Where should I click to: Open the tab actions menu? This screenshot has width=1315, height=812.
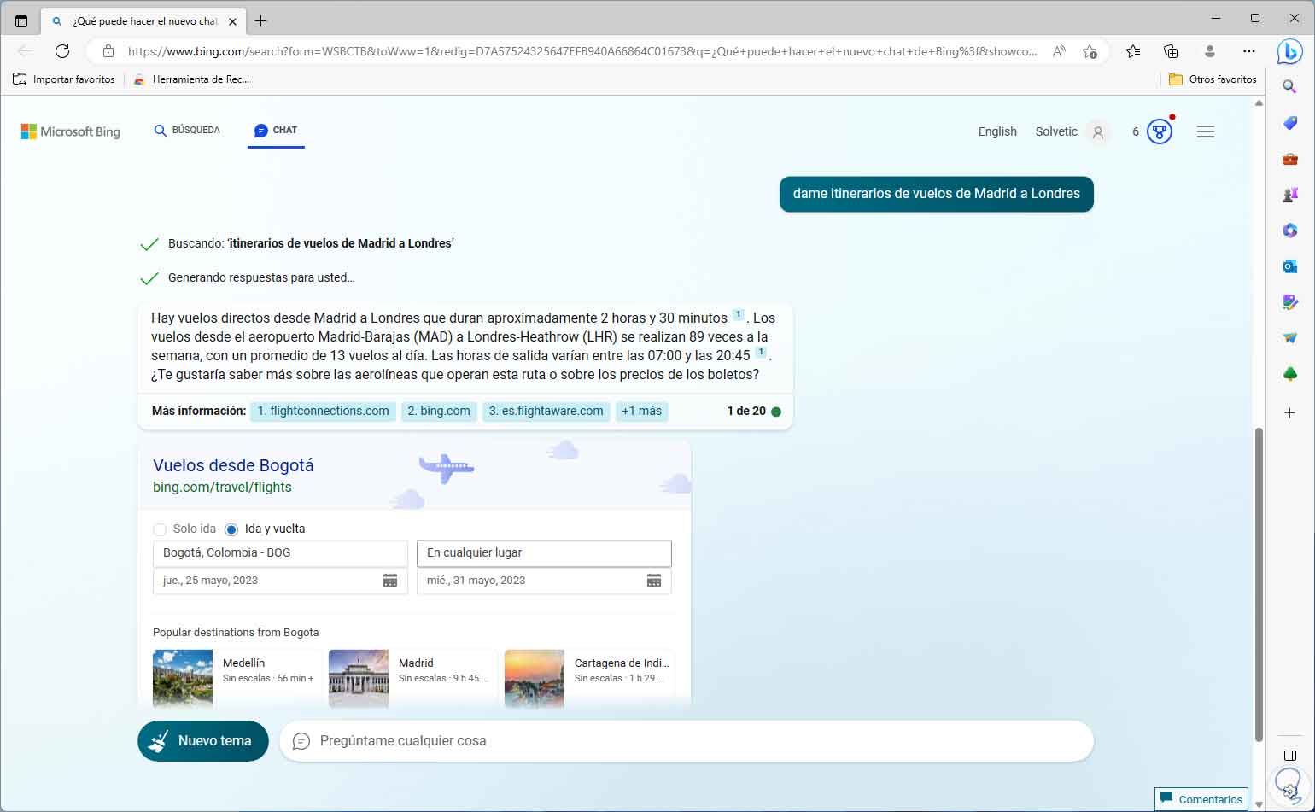(21, 21)
